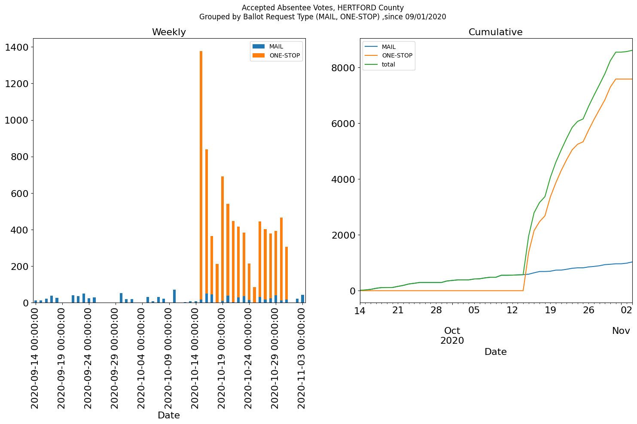This screenshot has width=637, height=424.
Task: Click the ONE-STOP orange swatch in Weekly legend
Action: (x=259, y=55)
